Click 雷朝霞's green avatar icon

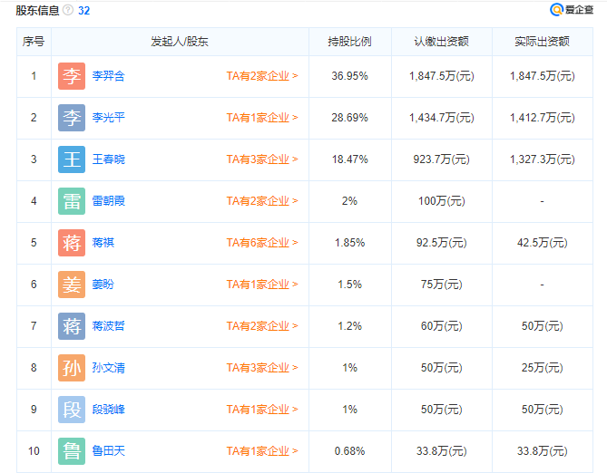click(x=72, y=201)
